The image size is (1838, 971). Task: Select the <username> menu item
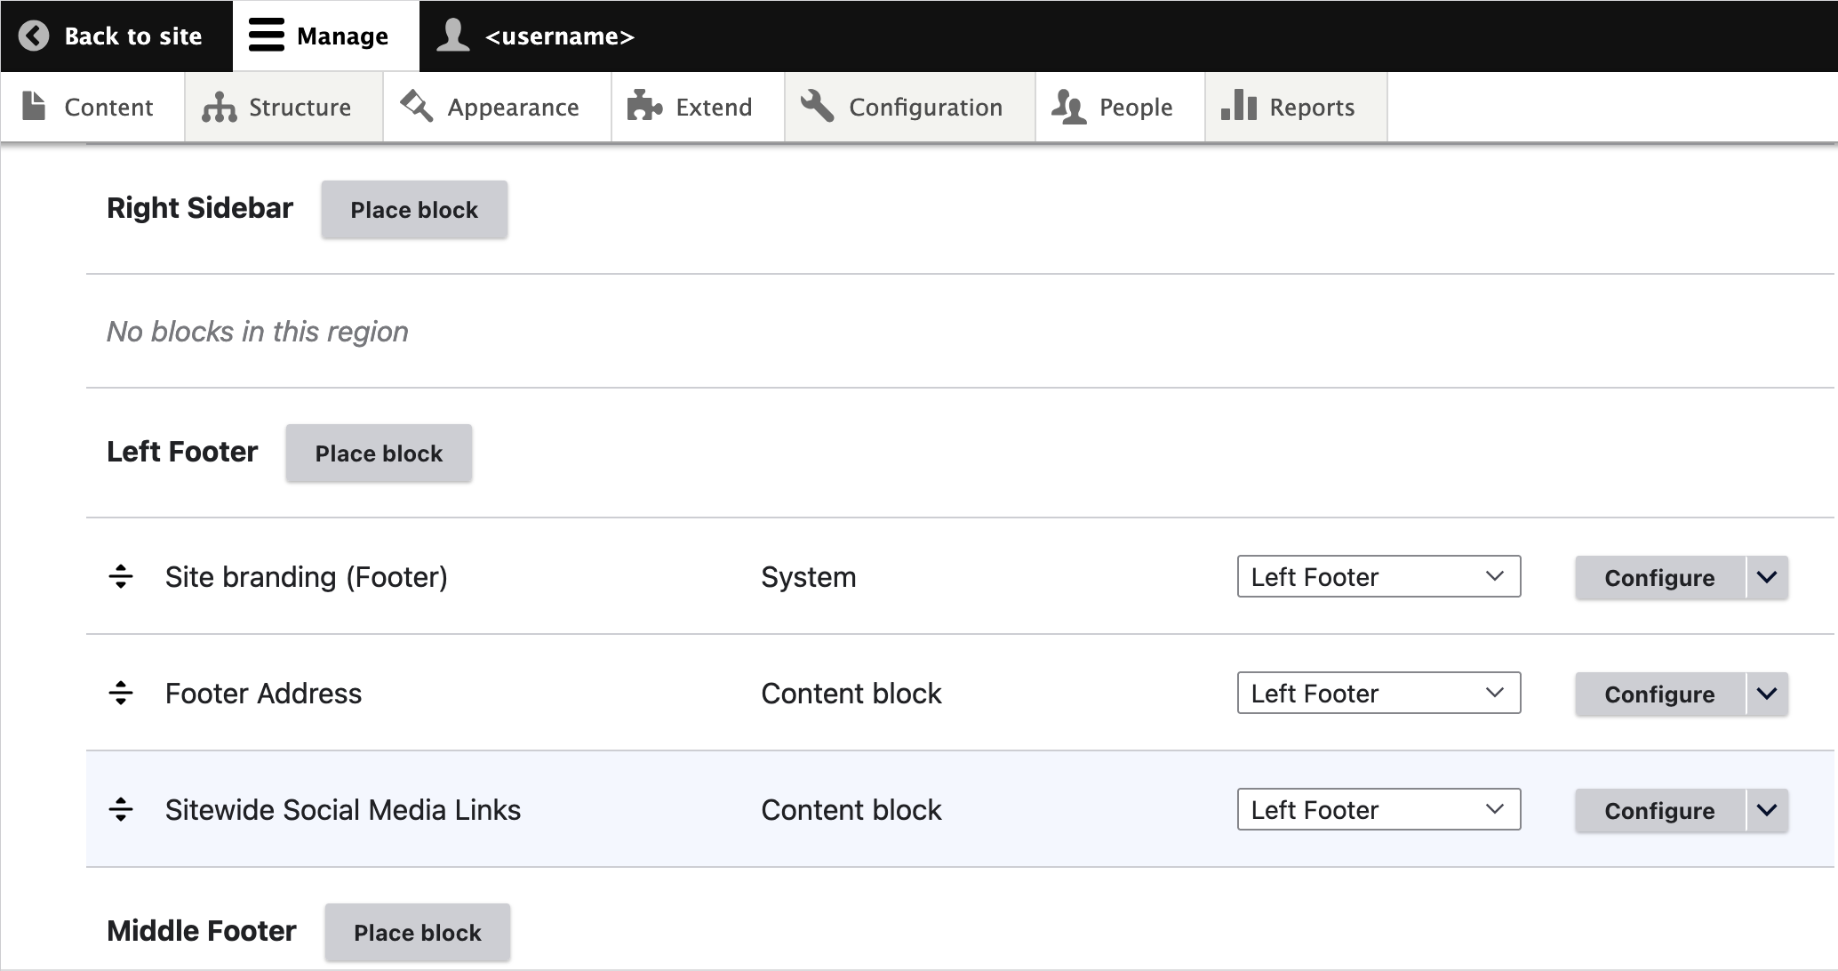click(x=560, y=36)
